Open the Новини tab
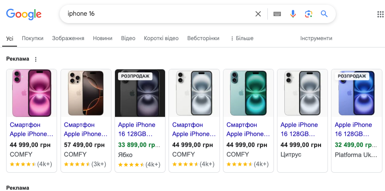This screenshot has height=191, width=385. tap(102, 38)
